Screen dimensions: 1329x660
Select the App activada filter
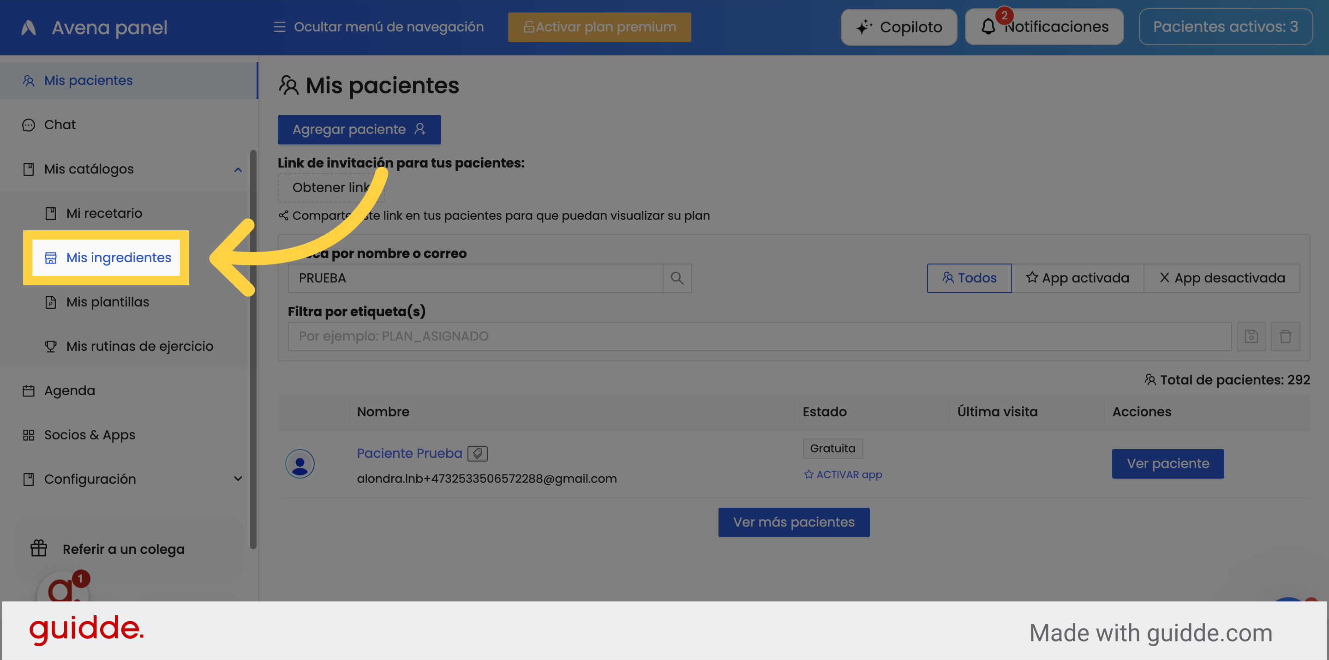[1077, 278]
